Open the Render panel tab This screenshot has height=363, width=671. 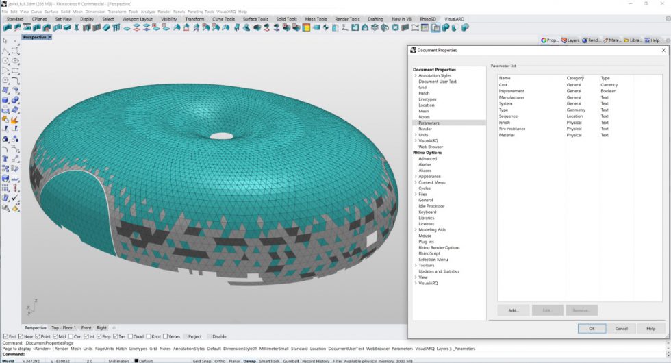(x=591, y=40)
